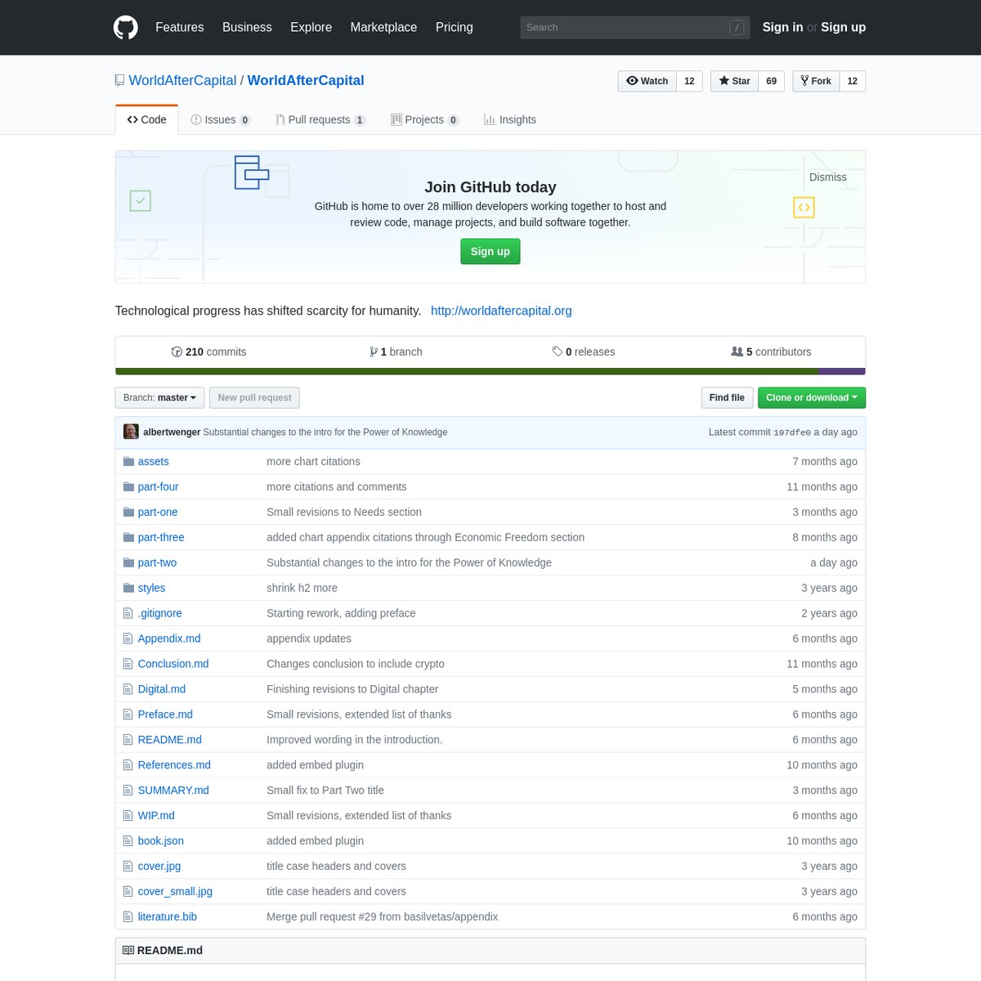This screenshot has height=981, width=981.
Task: Open SUMMARY.md file
Action: click(173, 791)
